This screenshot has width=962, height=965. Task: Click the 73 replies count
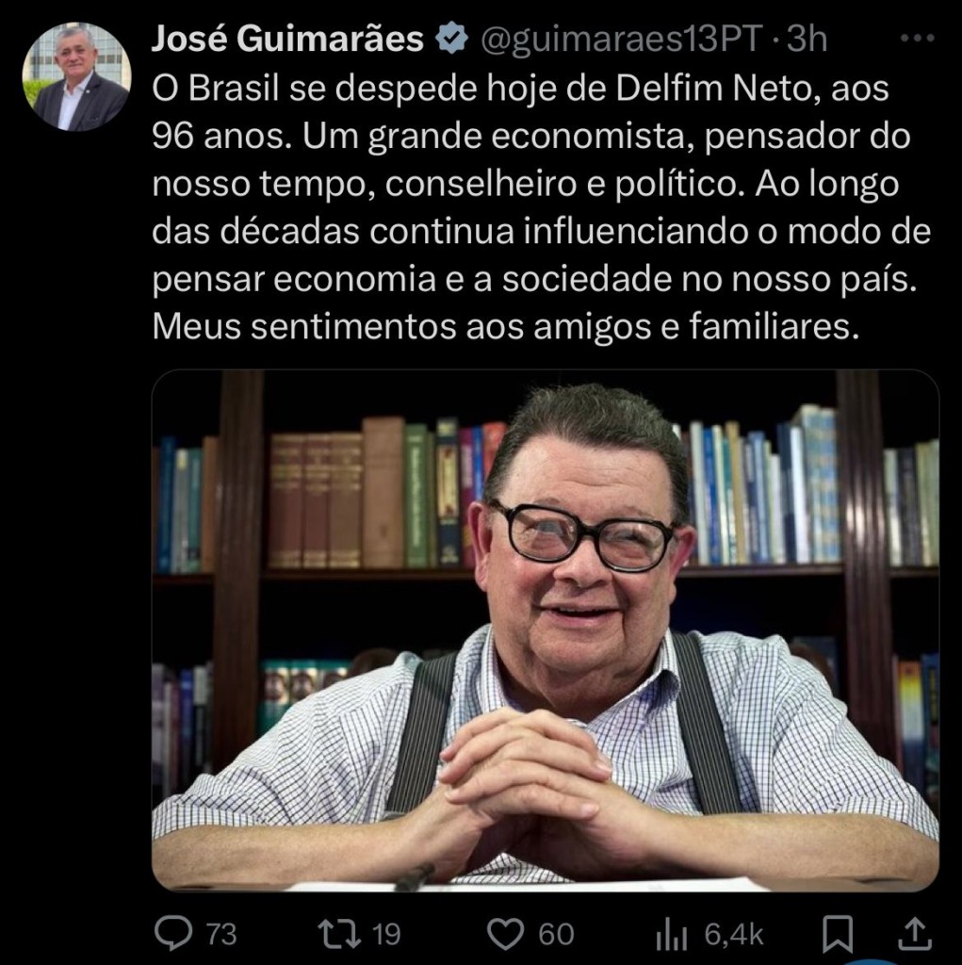(x=221, y=934)
